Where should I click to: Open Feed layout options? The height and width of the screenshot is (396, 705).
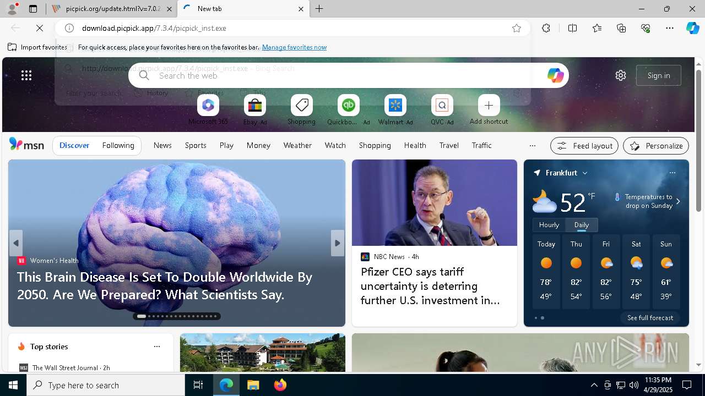pyautogui.click(x=584, y=146)
